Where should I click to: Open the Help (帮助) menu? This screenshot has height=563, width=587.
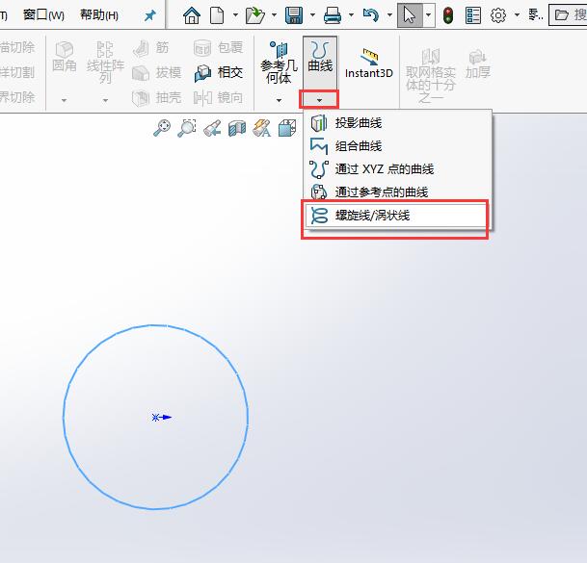click(99, 15)
